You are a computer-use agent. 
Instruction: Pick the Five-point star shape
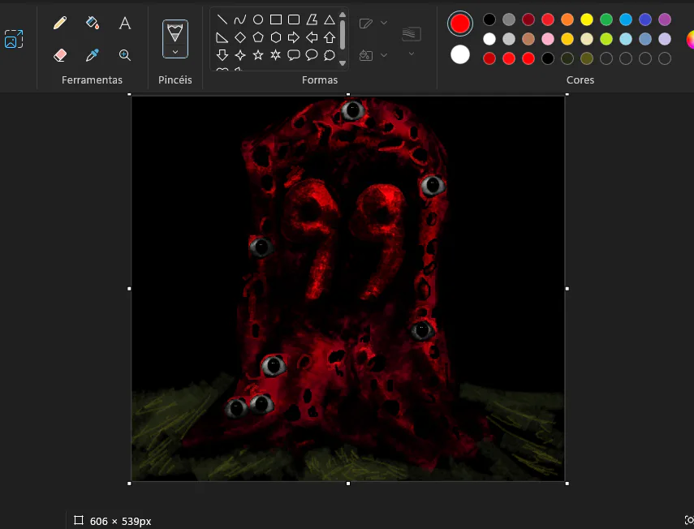(258, 55)
